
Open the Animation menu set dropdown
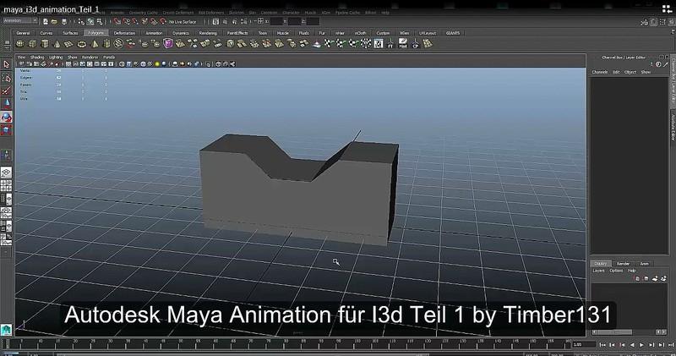click(x=20, y=20)
